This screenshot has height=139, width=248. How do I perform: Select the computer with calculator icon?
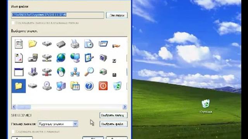pos(33,58)
